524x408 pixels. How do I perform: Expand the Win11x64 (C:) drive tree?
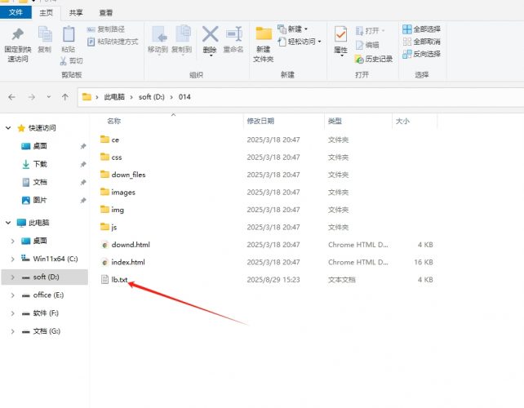[11, 259]
